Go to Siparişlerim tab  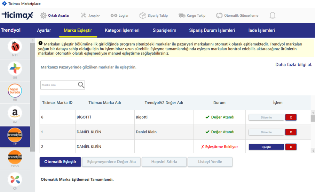pos(164,30)
